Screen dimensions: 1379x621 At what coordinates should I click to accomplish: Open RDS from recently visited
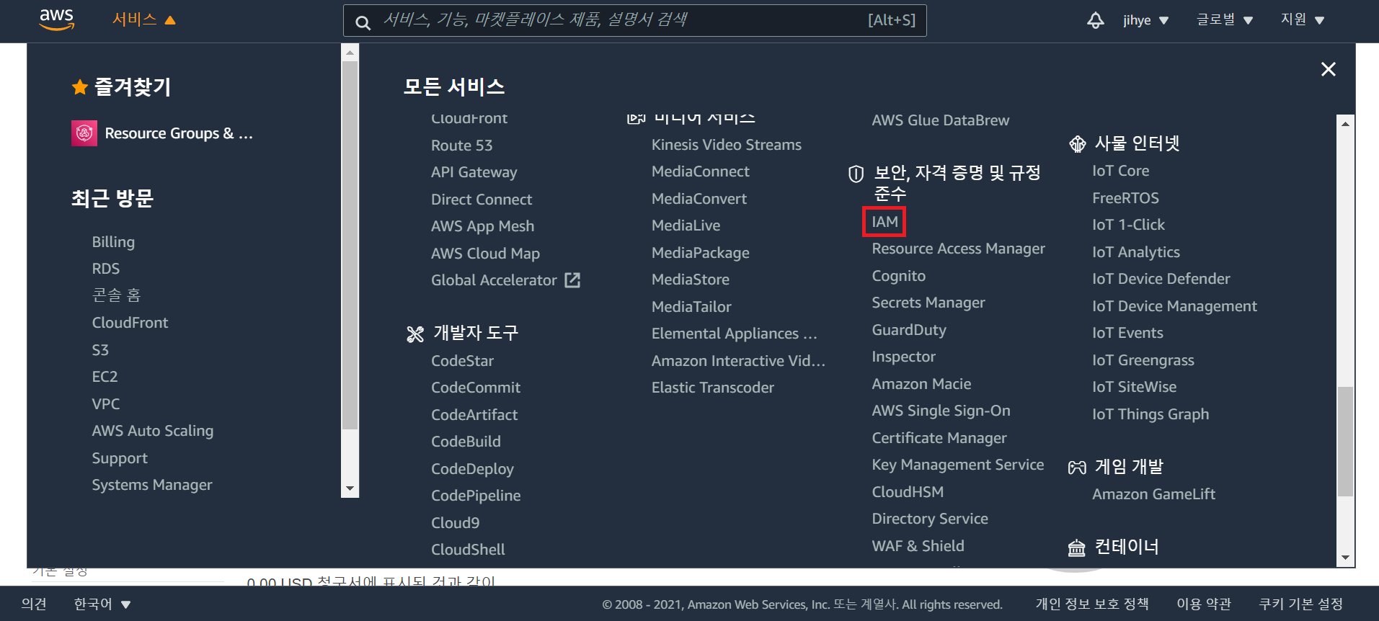click(x=105, y=269)
